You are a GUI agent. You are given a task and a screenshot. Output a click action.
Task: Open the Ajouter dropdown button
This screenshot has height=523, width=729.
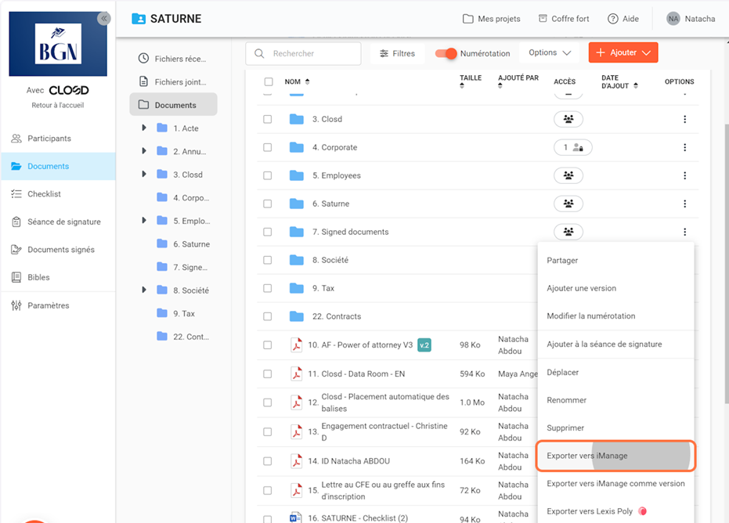[x=623, y=52]
